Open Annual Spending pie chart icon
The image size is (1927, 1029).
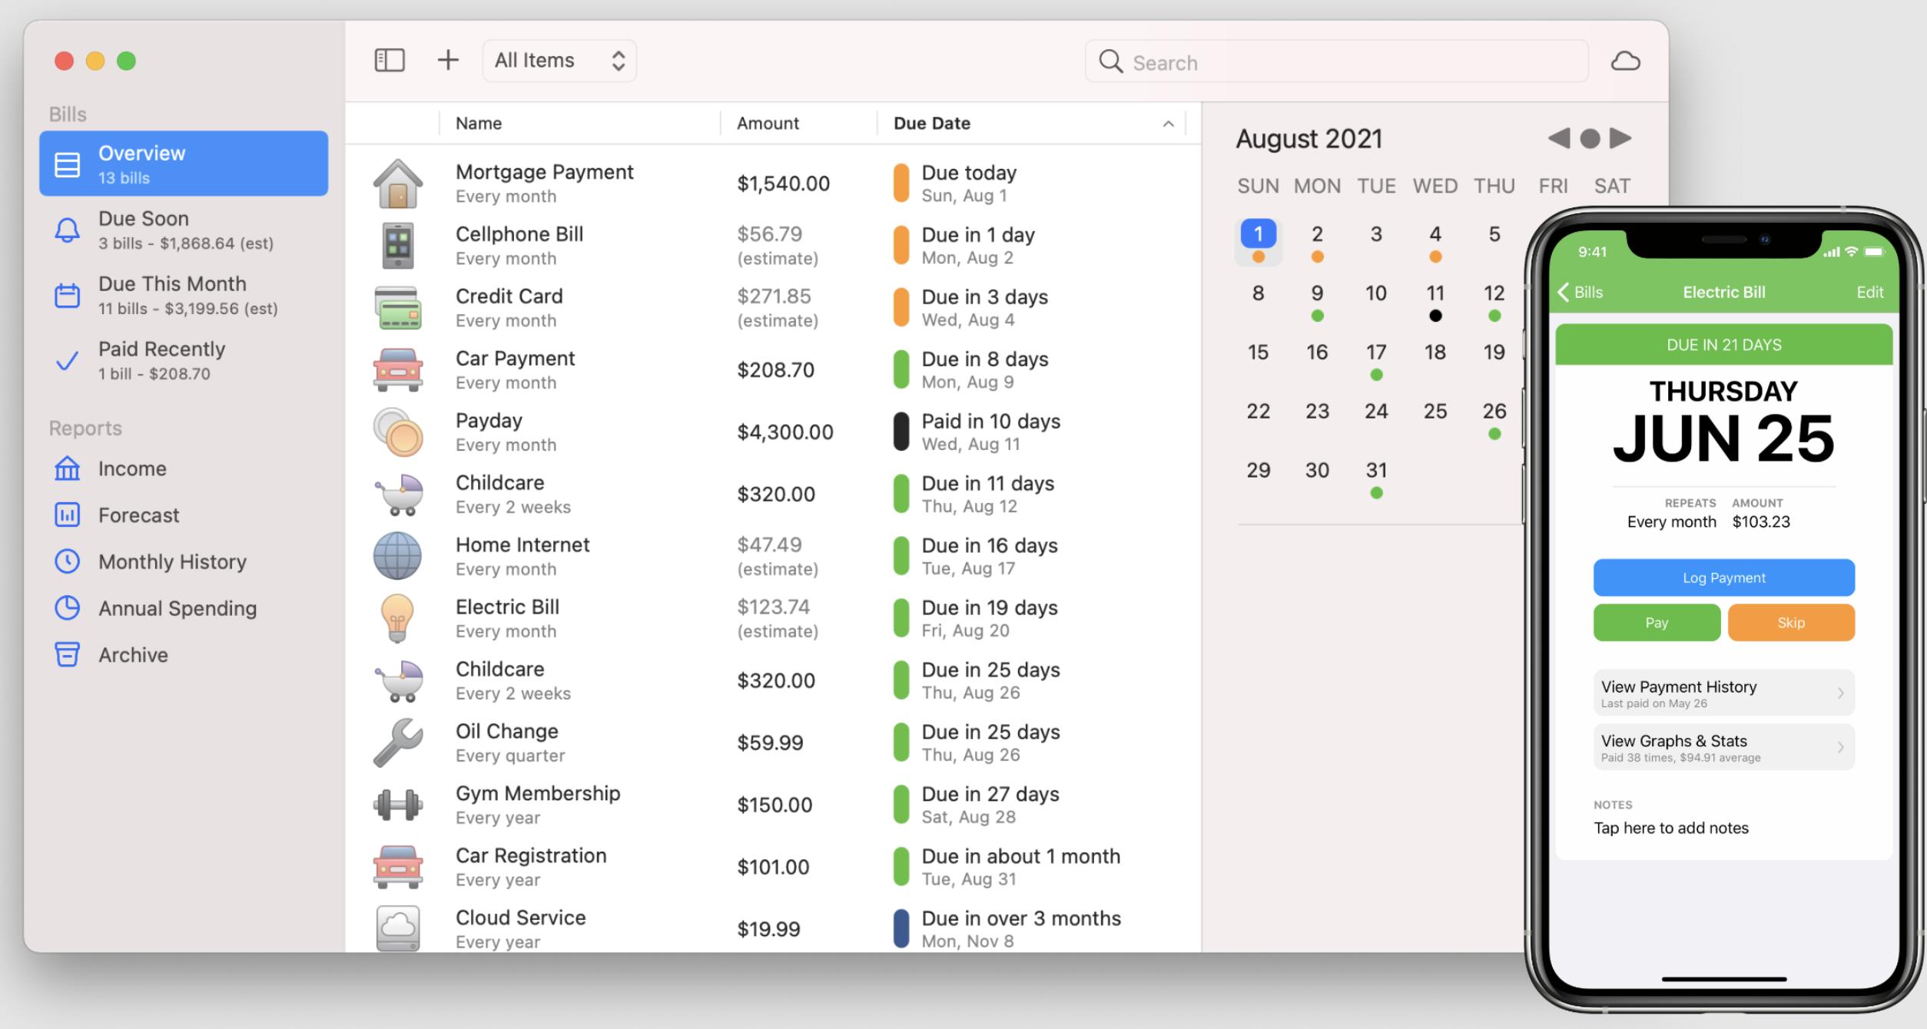(x=67, y=608)
